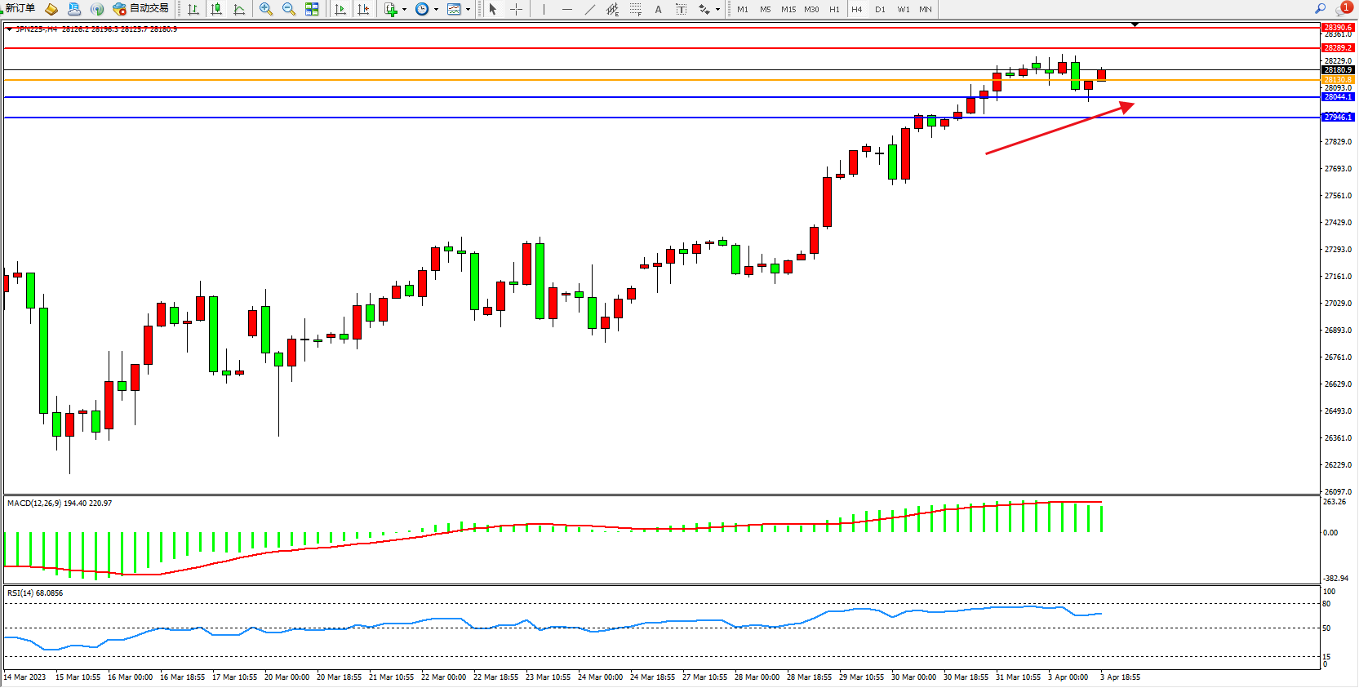Switch to line chart type
Screen dimensions: 1359x688
click(x=239, y=9)
